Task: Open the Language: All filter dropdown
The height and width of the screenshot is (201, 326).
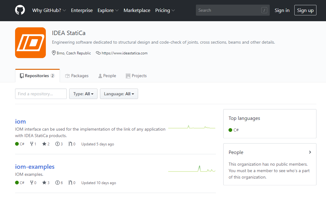Action: (x=119, y=93)
